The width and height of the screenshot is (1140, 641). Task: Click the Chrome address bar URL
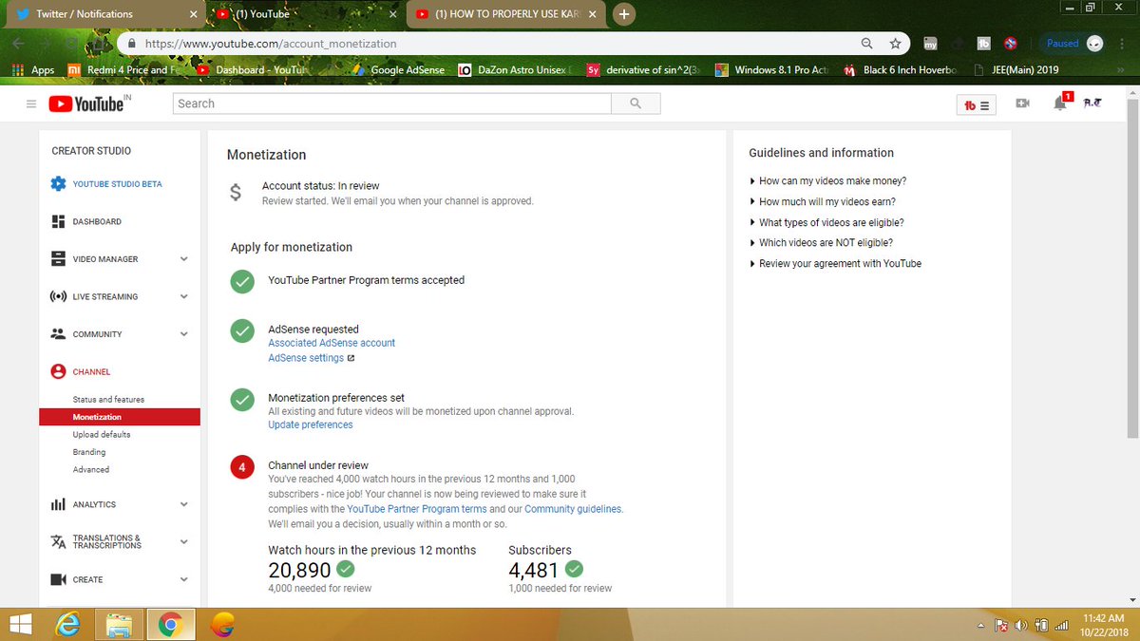[271, 44]
